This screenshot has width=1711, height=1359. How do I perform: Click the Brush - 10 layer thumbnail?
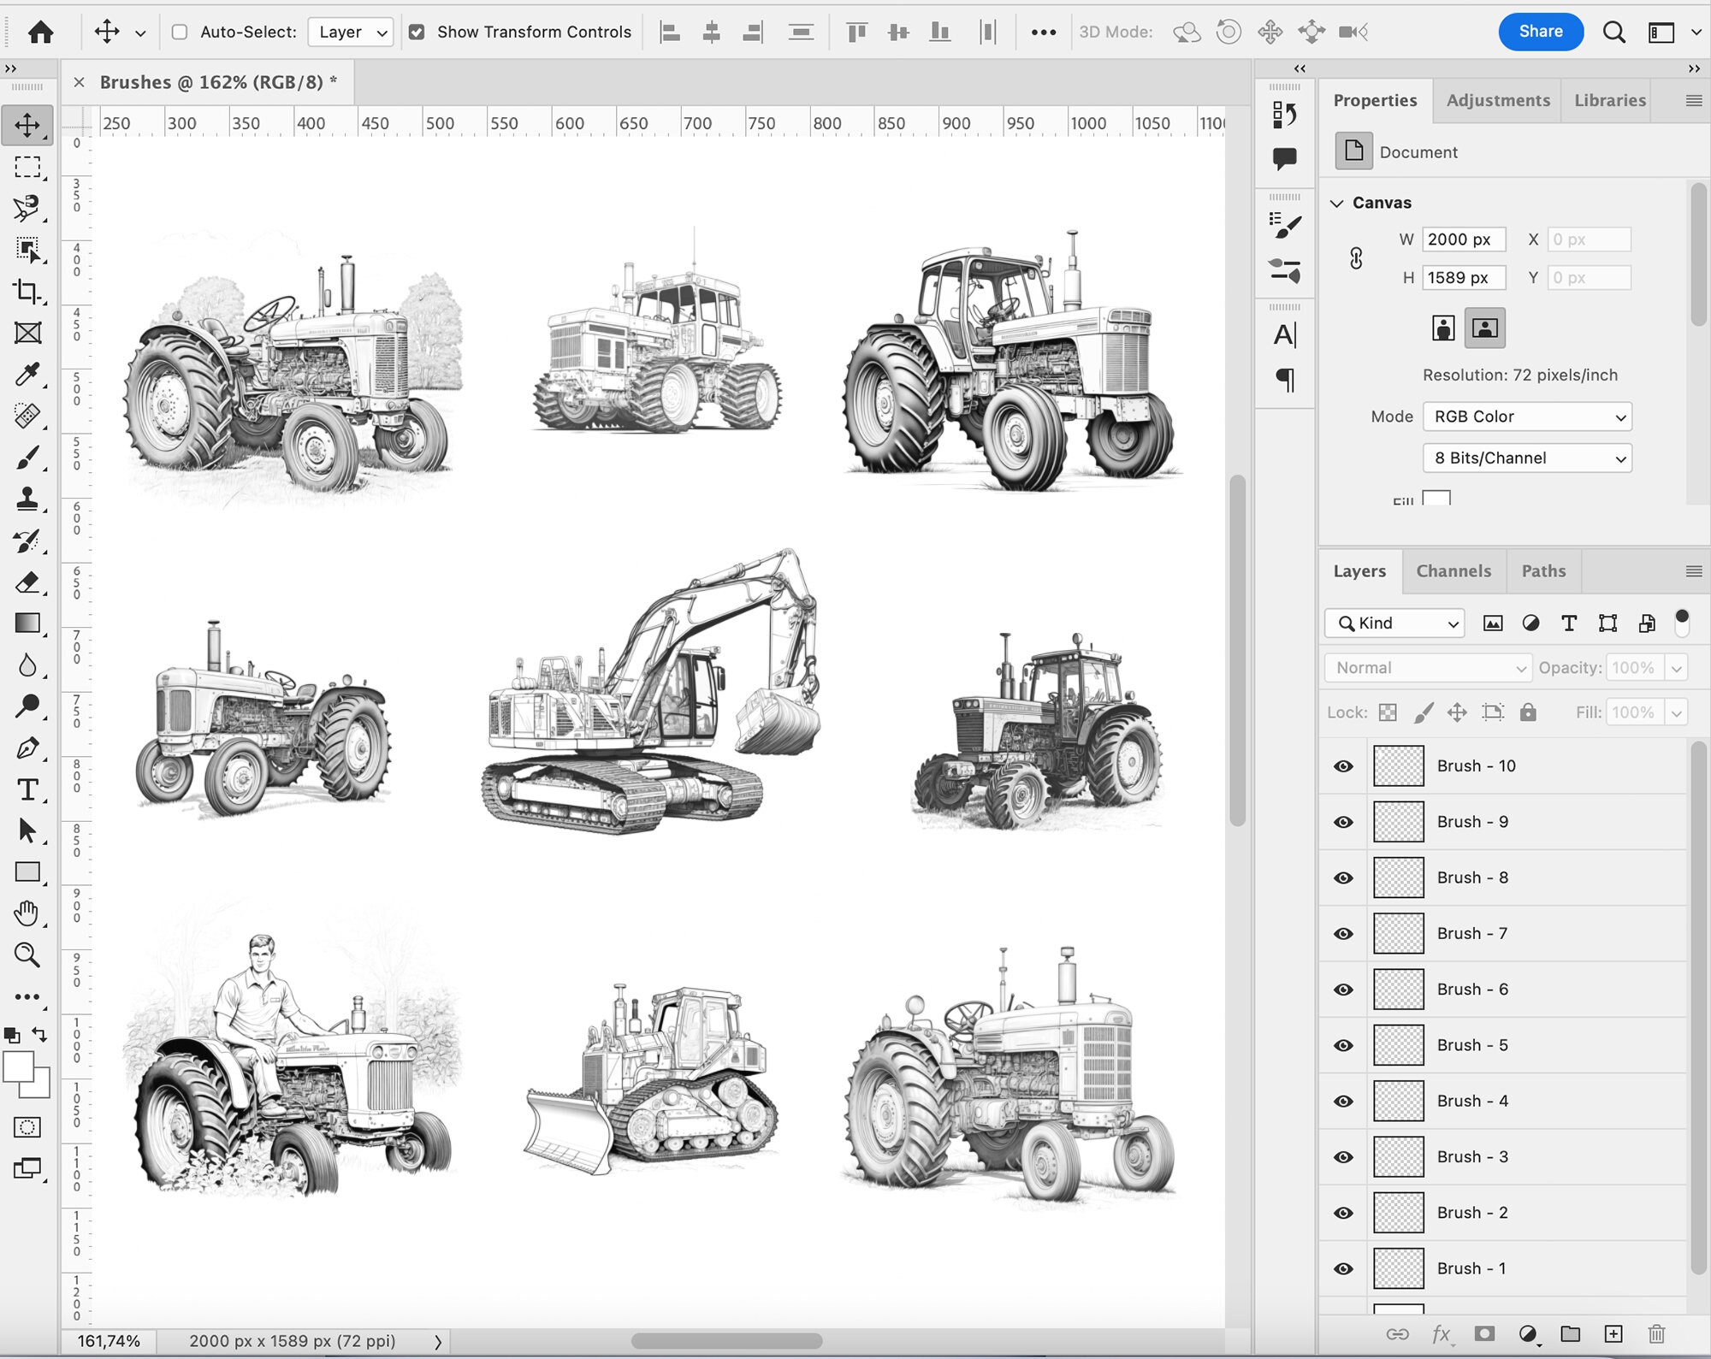click(1399, 765)
